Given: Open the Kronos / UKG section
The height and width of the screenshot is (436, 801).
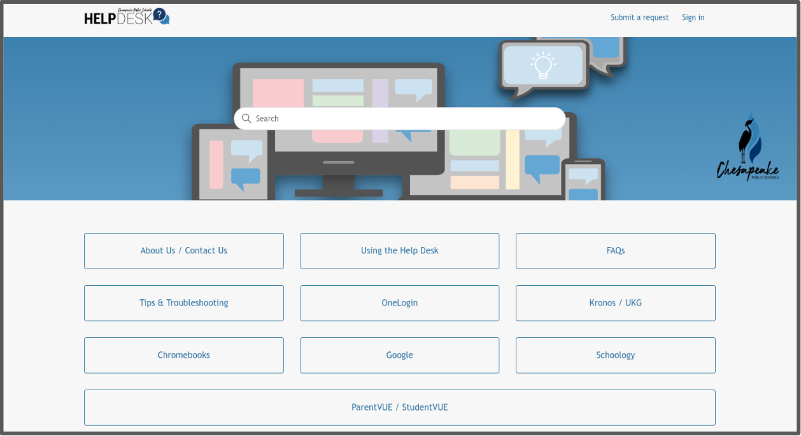Looking at the screenshot, I should click(615, 303).
